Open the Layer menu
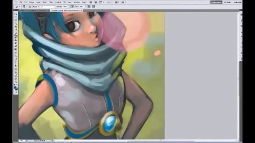Viewport: 255px width, 143px height. click(38, 2)
